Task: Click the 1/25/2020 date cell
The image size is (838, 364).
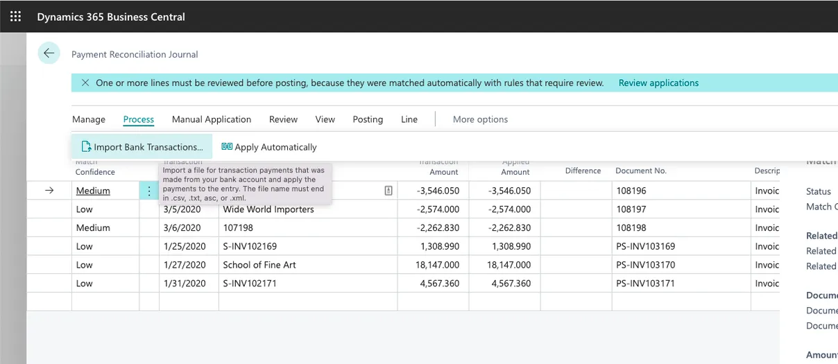Action: 189,246
